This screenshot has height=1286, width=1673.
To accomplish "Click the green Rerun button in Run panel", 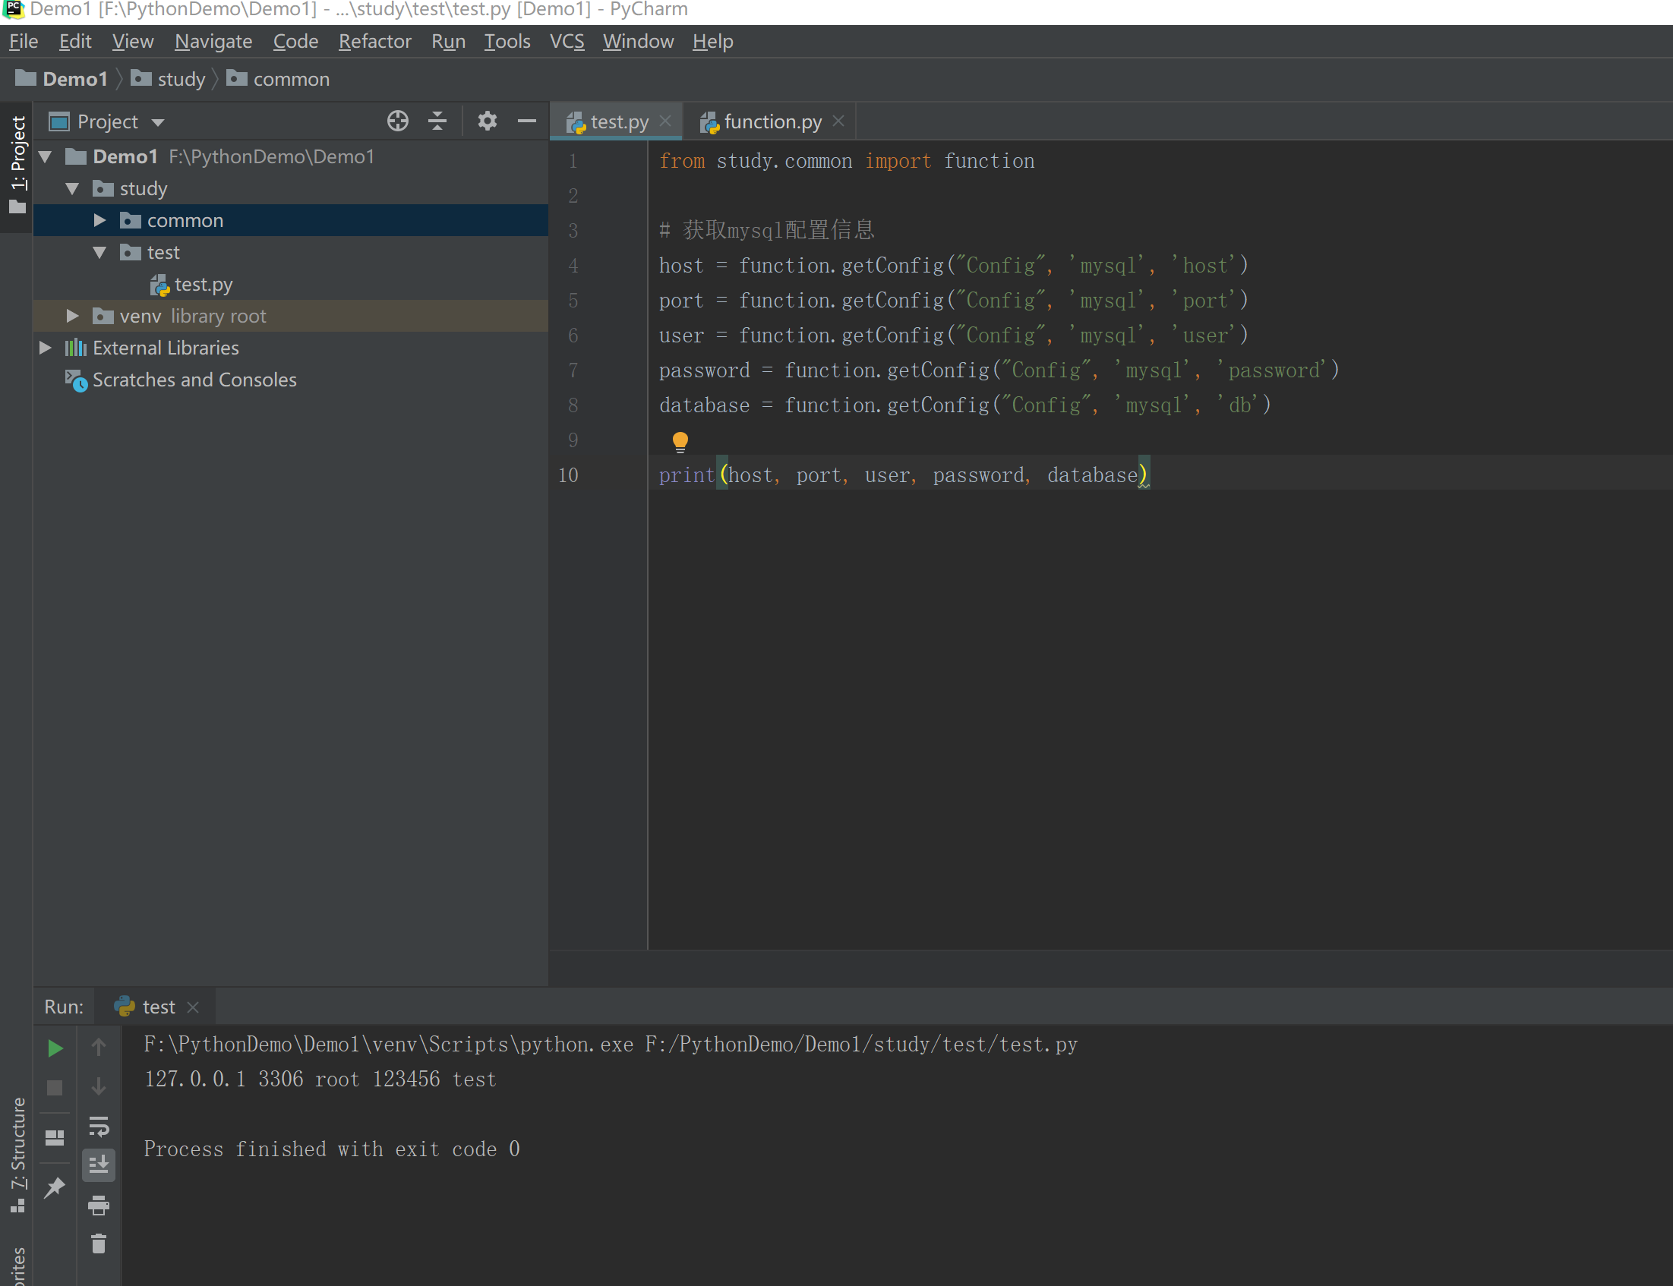I will (55, 1048).
